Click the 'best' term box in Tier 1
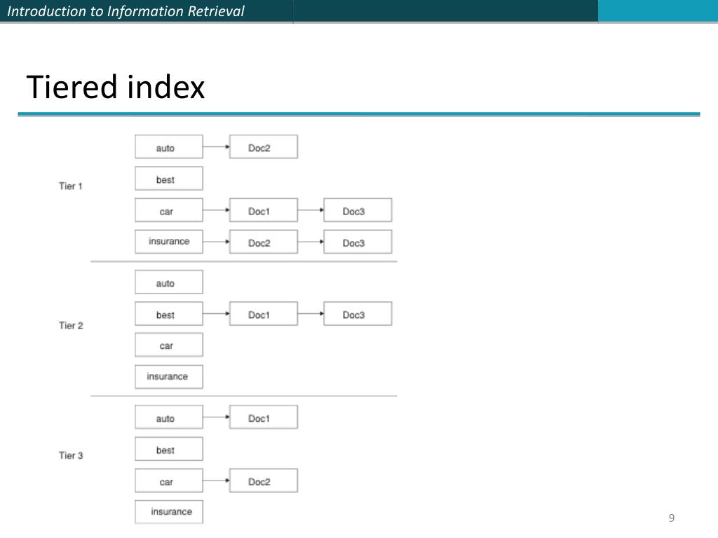This screenshot has width=718, height=538. [x=169, y=179]
